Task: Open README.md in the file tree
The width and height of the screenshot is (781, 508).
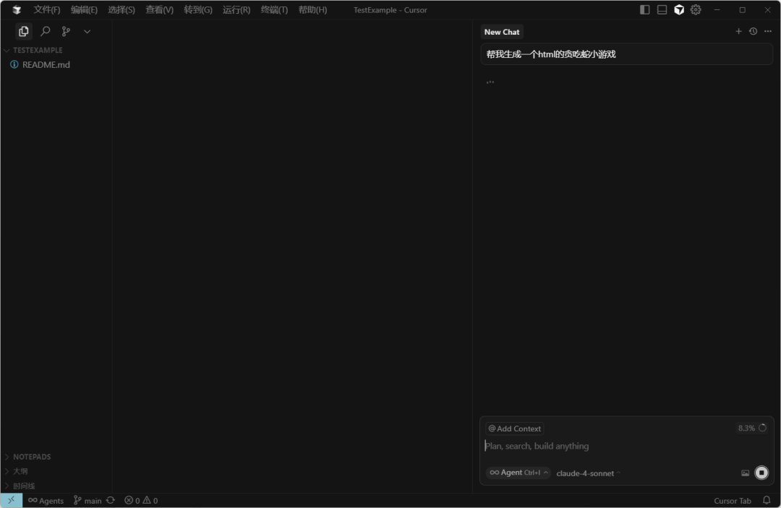Action: tap(46, 64)
